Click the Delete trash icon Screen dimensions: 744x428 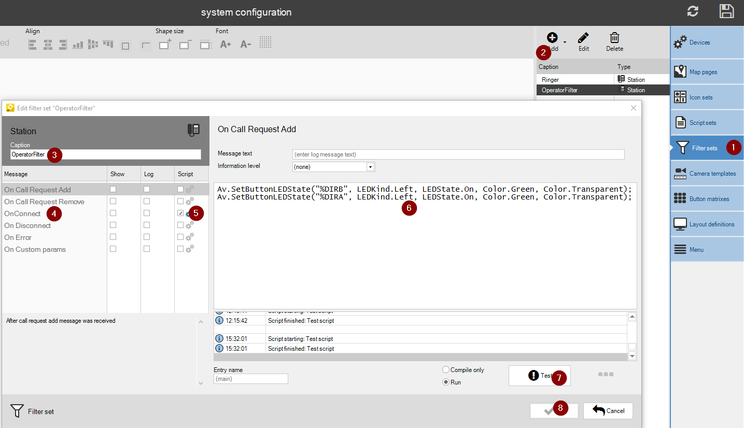click(614, 38)
